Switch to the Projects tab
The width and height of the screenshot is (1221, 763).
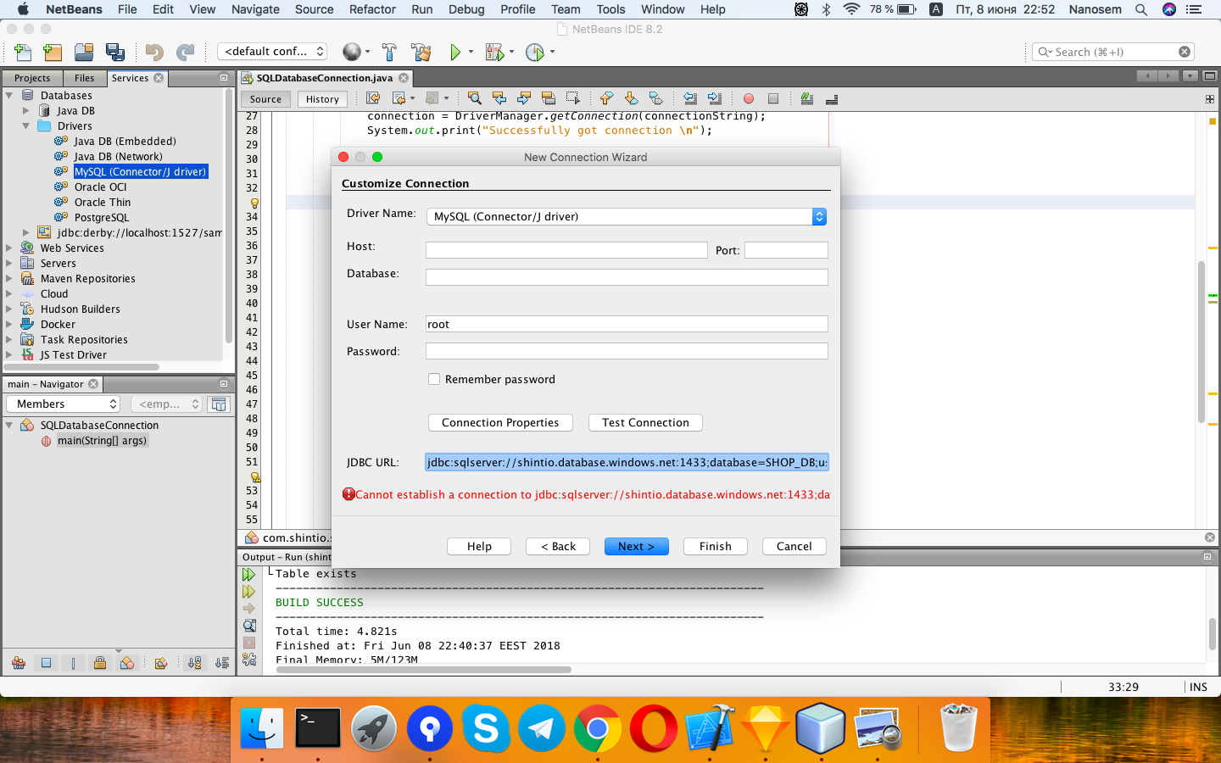click(x=32, y=78)
